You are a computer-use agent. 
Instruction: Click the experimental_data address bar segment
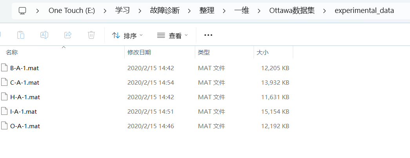[x=364, y=11]
